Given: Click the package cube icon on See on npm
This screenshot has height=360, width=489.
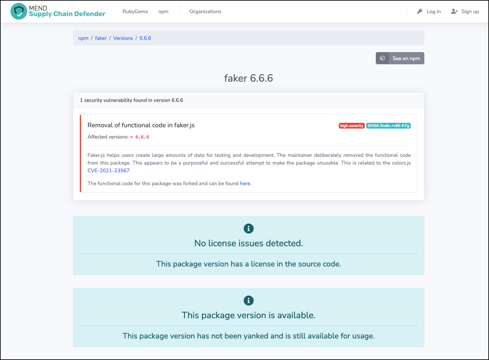Looking at the screenshot, I should tap(383, 58).
